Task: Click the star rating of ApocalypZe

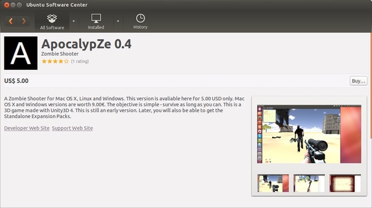Action: pyautogui.click(x=55, y=61)
